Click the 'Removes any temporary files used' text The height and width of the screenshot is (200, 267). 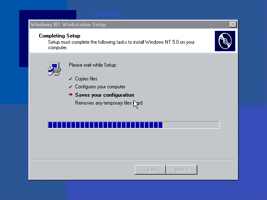tap(109, 103)
